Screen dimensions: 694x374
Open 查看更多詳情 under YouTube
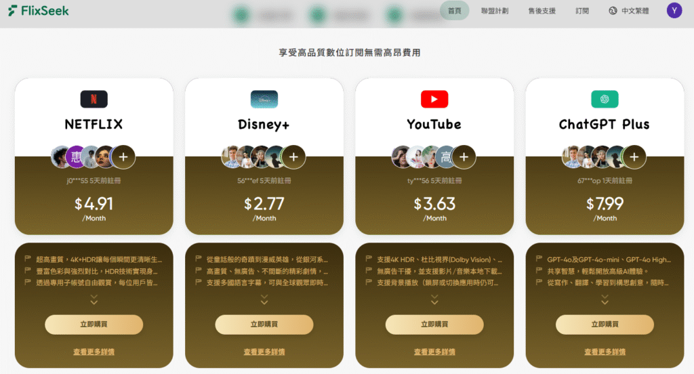point(434,352)
